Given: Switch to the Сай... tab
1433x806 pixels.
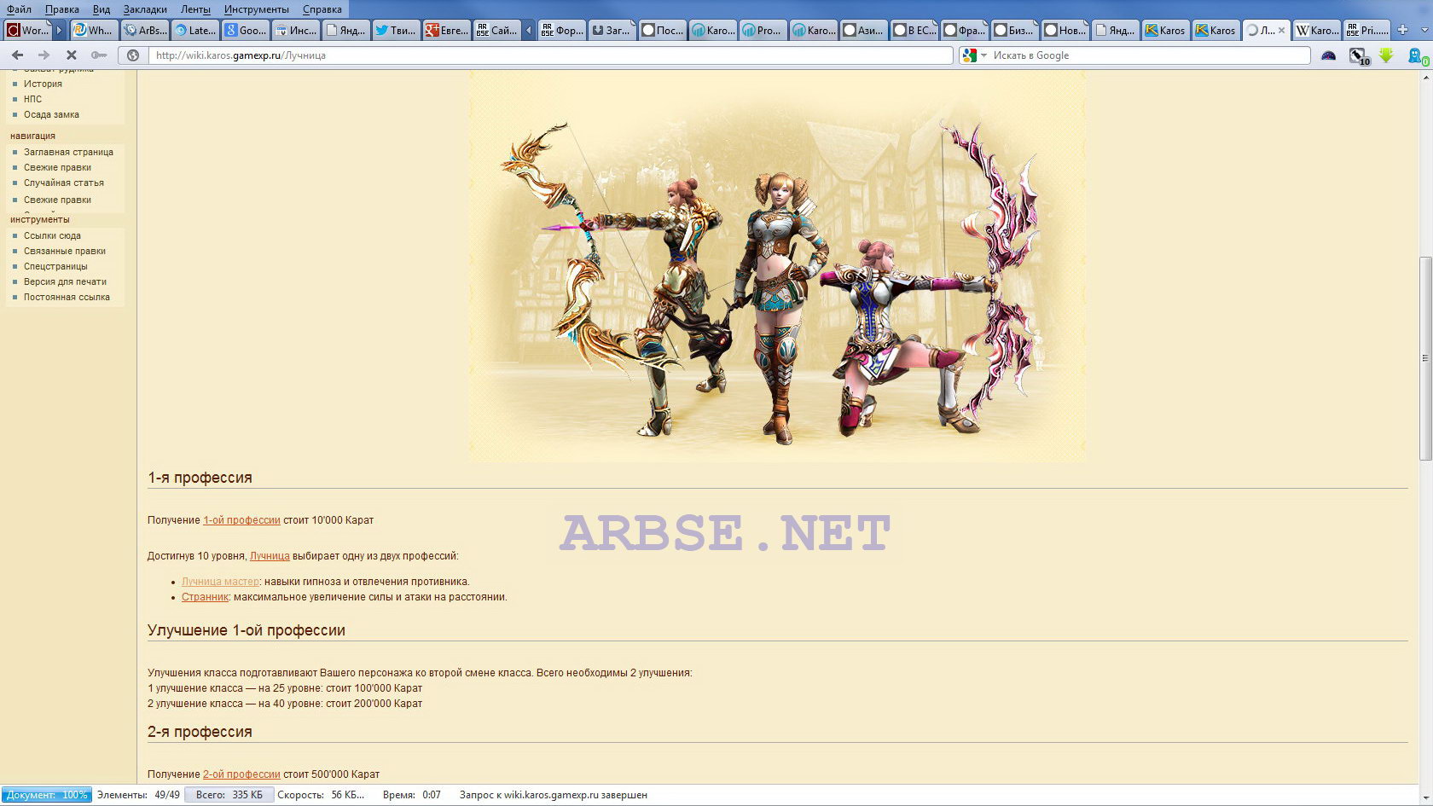Looking at the screenshot, I should [x=496, y=30].
